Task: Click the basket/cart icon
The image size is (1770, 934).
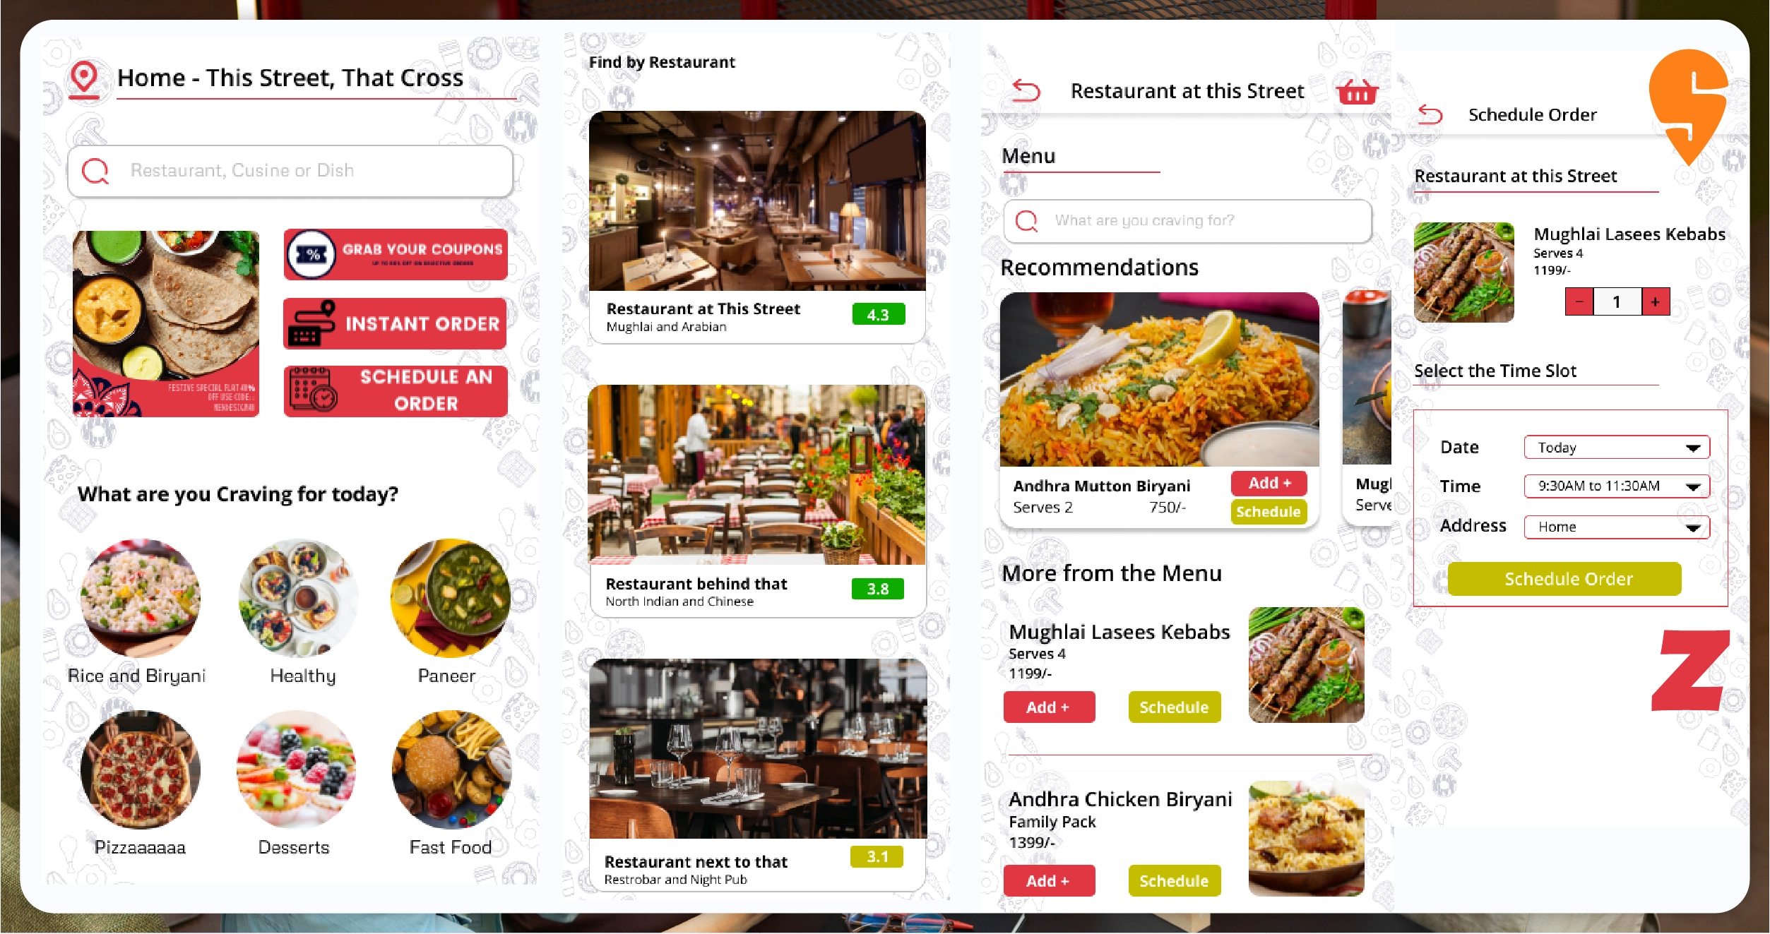Action: 1357,92
